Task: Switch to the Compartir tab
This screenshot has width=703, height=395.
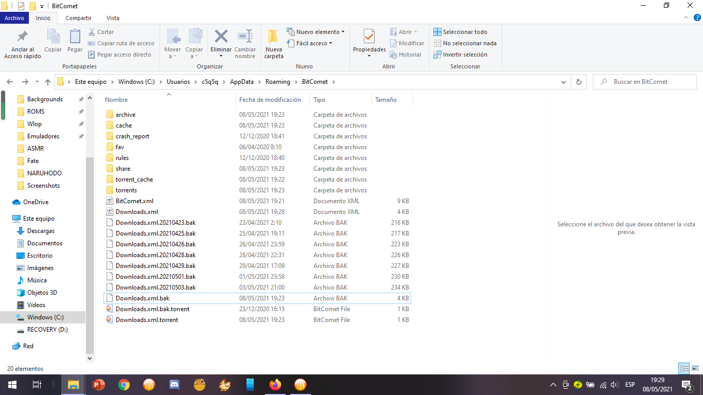Action: point(79,18)
